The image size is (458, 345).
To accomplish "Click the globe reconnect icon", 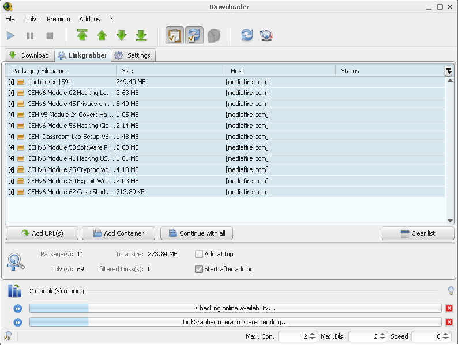I will point(266,36).
